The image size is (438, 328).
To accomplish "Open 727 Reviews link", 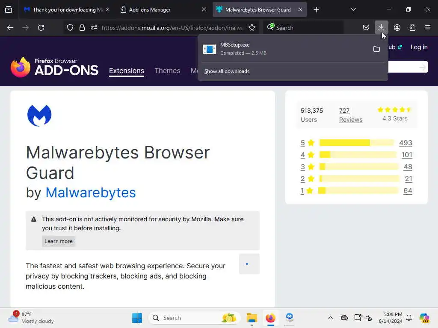I will pyautogui.click(x=351, y=115).
